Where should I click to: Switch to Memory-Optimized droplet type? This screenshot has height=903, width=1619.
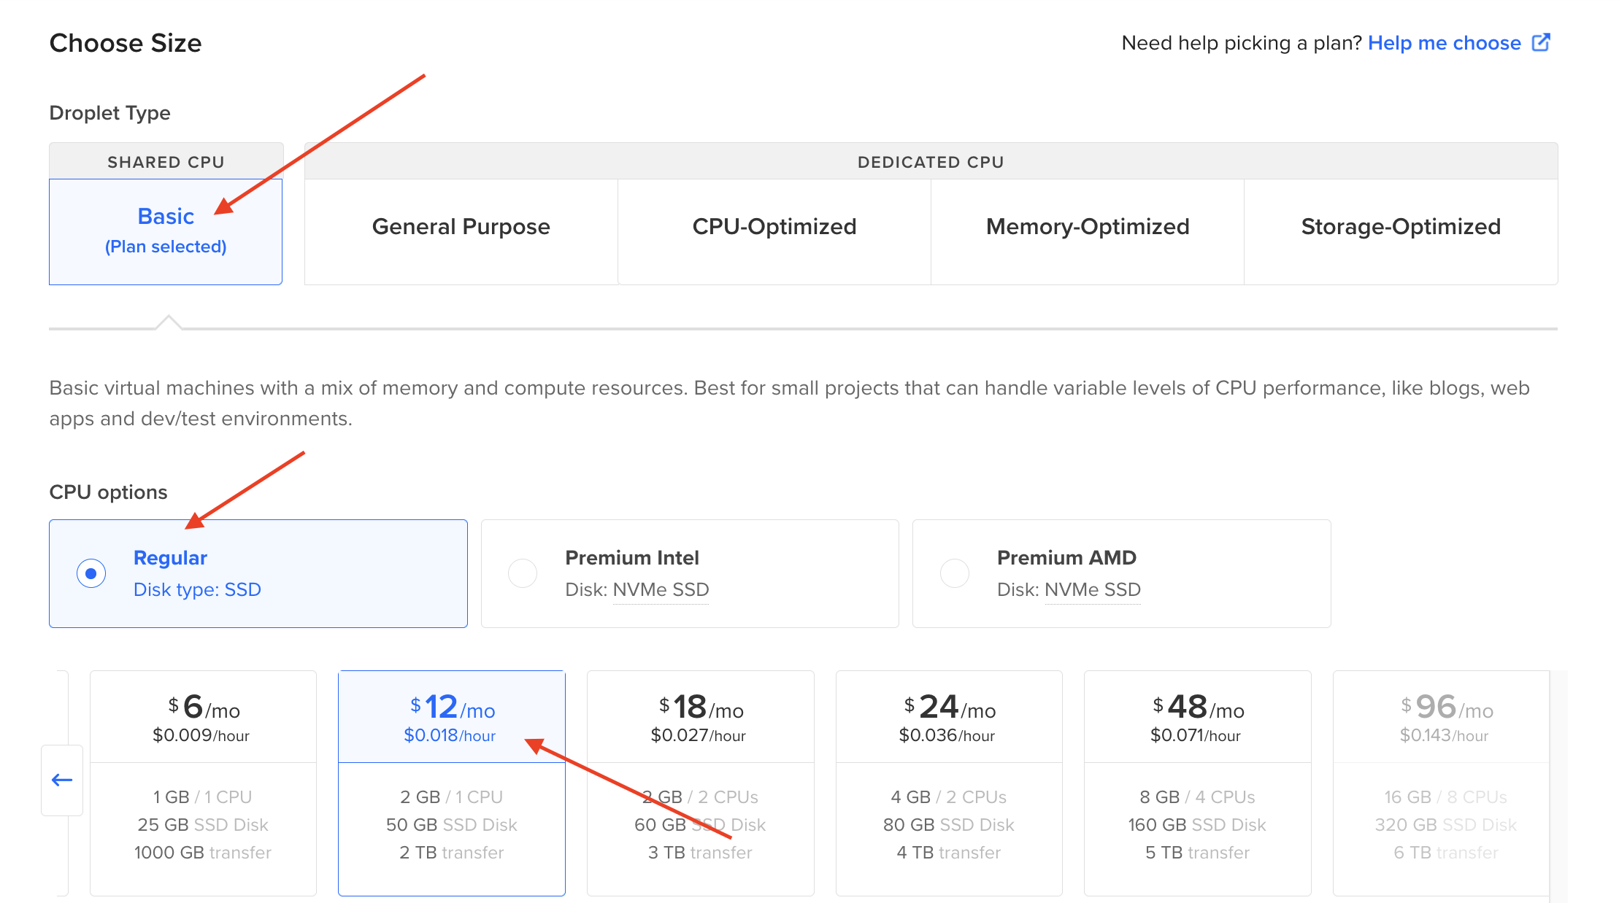click(1088, 231)
